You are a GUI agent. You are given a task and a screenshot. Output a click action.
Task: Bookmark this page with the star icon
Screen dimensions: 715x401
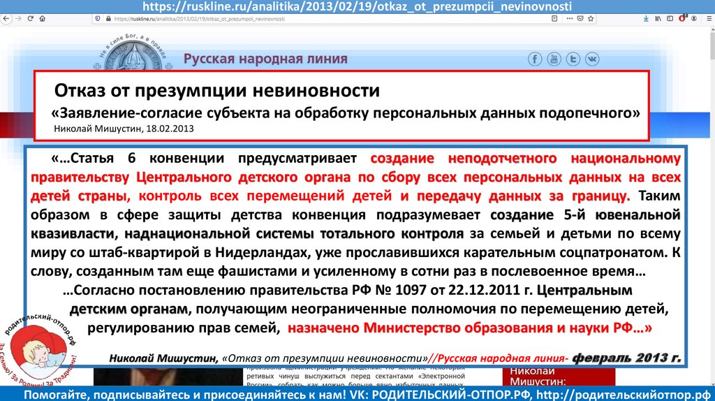pyautogui.click(x=591, y=19)
